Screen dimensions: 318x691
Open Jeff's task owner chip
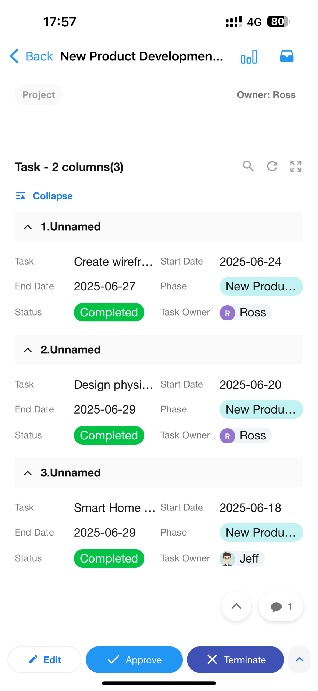(x=242, y=558)
